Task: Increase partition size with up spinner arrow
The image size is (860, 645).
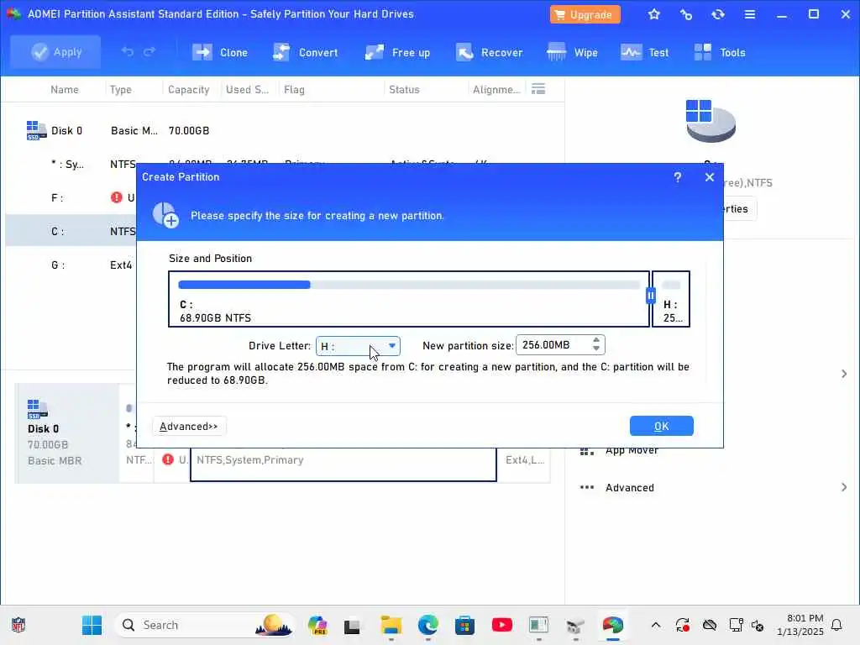Action: (x=596, y=340)
